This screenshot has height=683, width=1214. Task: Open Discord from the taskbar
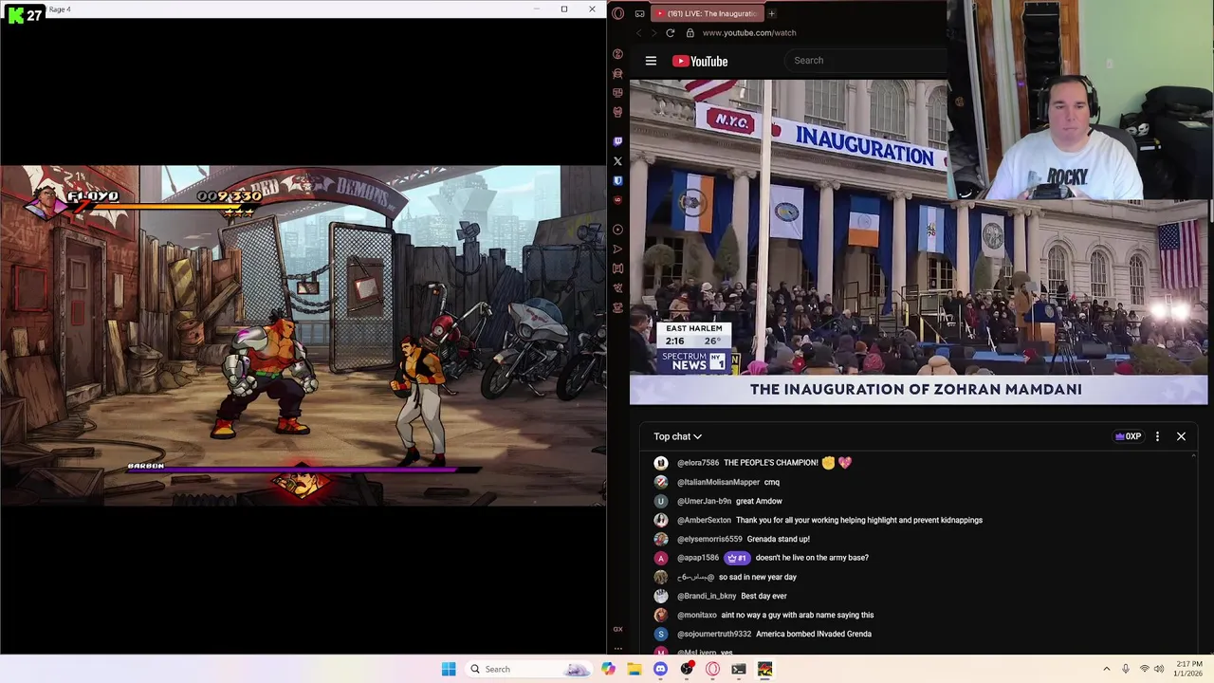point(660,669)
